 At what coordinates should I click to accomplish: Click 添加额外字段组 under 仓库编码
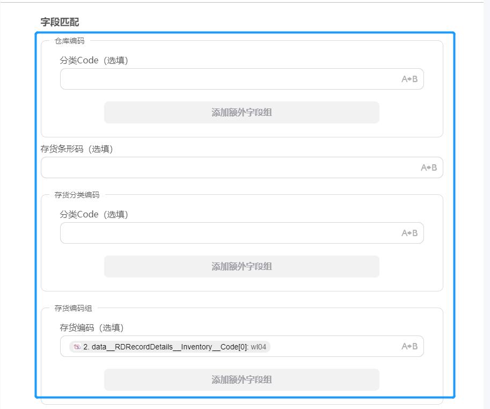241,112
